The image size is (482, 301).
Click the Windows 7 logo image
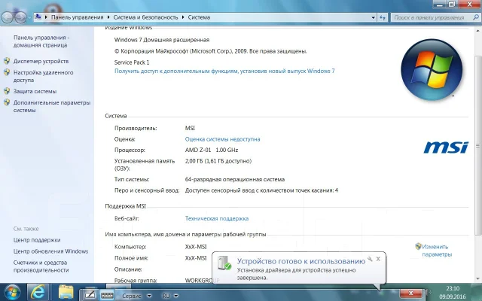point(432,69)
